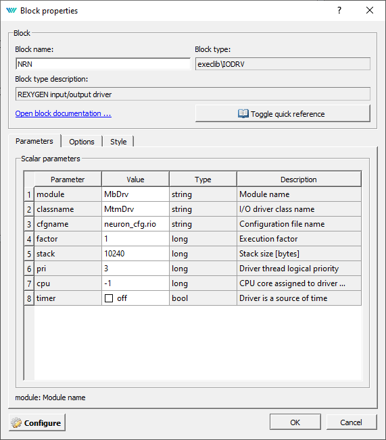Screen dimensions: 386x440
Task: Click the Value column header
Action: (x=135, y=180)
